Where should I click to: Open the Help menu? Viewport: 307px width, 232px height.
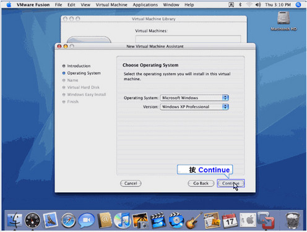point(189,4)
